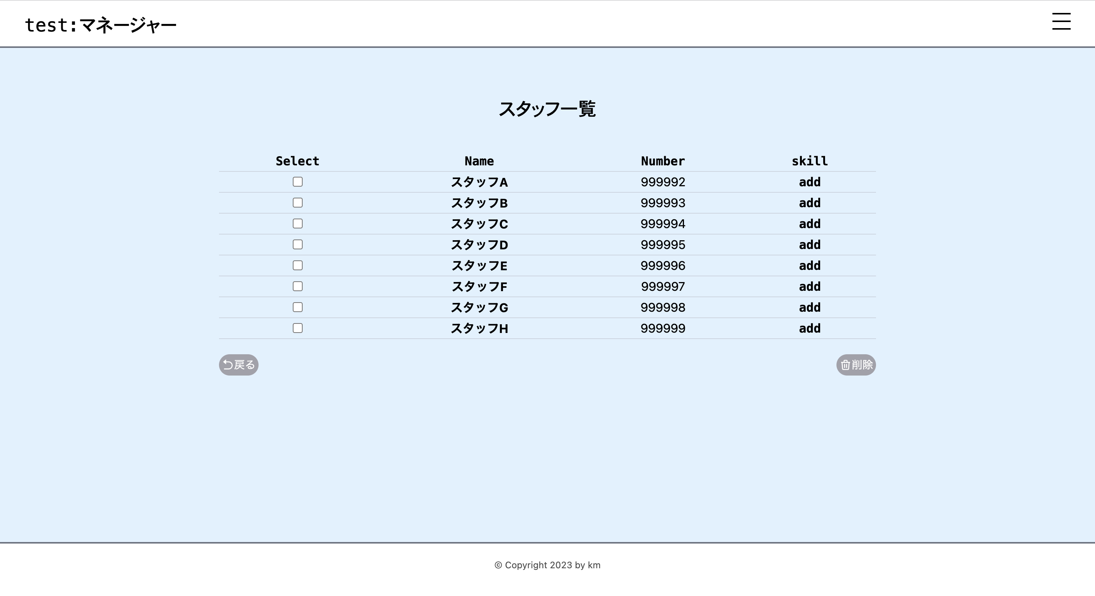Click the trash icon on the 削除 button

click(x=846, y=365)
